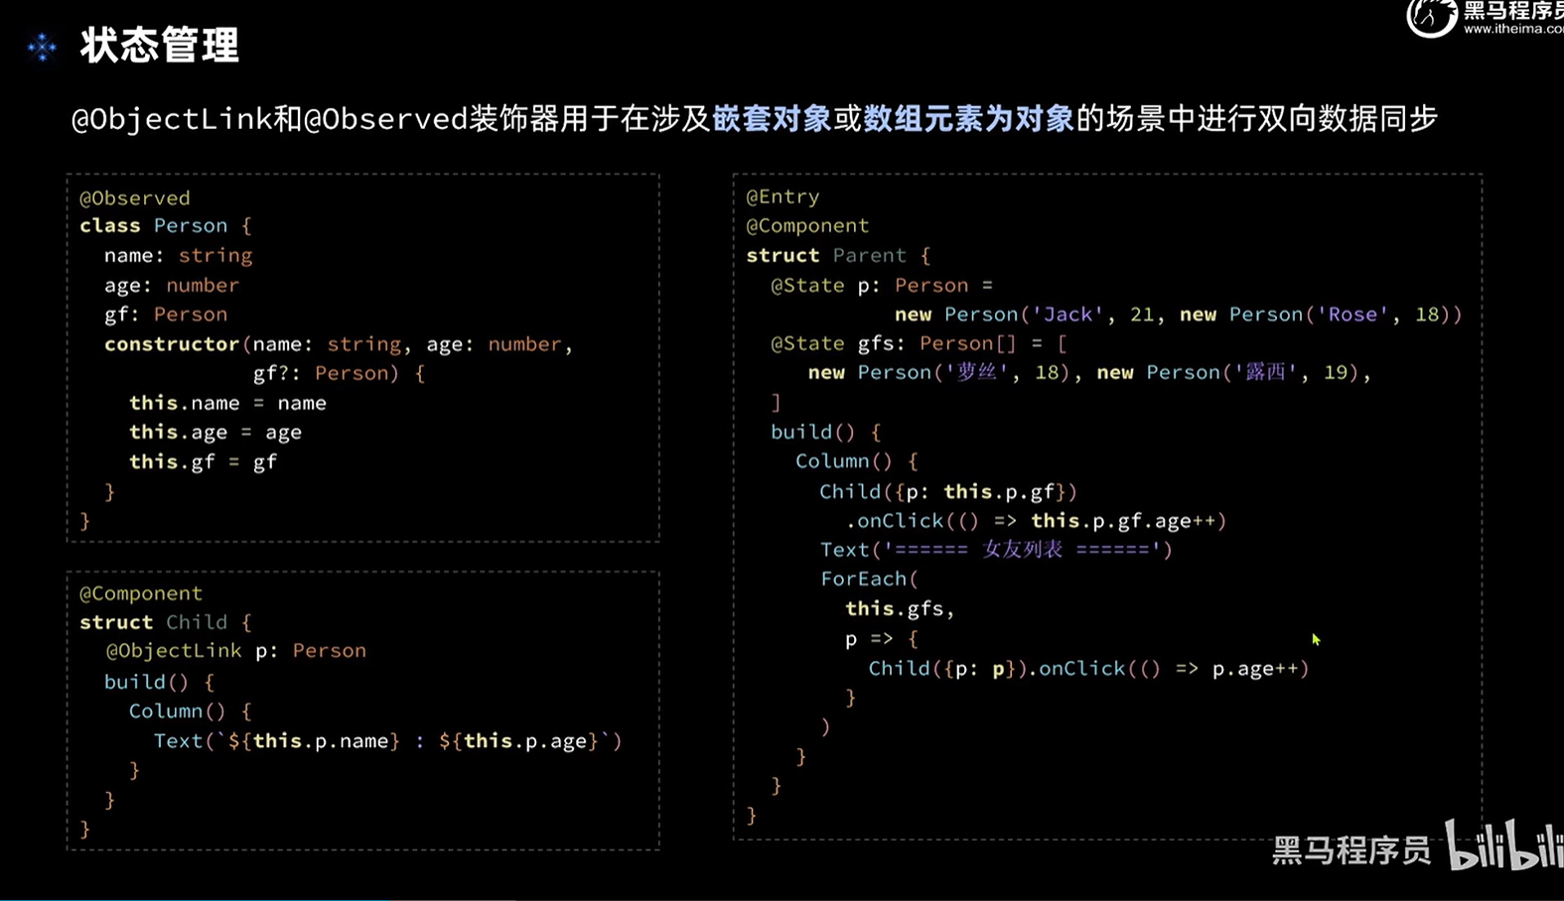Viewport: 1564px width, 901px height.
Task: Click the bilibili watermark logo
Action: [1503, 845]
